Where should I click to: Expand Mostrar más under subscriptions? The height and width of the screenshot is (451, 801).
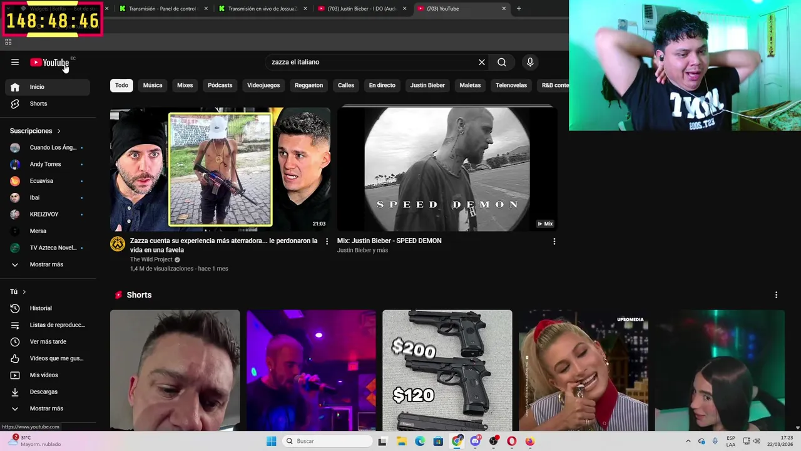tap(48, 264)
